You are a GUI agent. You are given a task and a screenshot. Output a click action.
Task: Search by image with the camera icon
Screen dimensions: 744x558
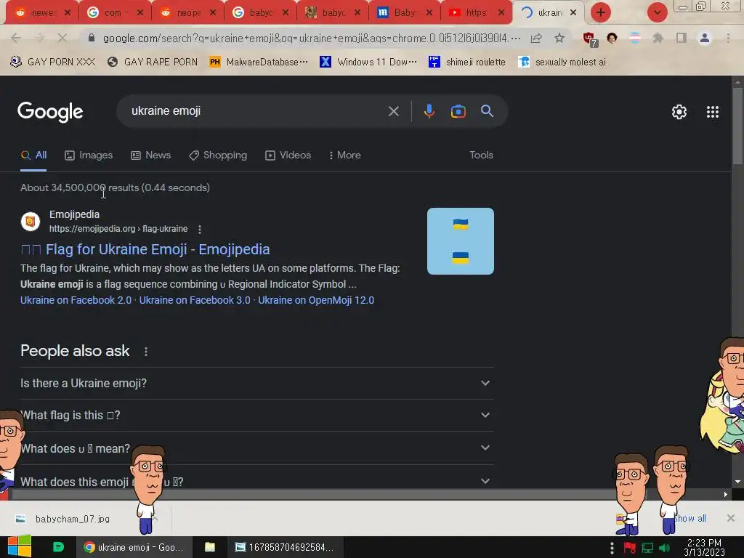(458, 111)
